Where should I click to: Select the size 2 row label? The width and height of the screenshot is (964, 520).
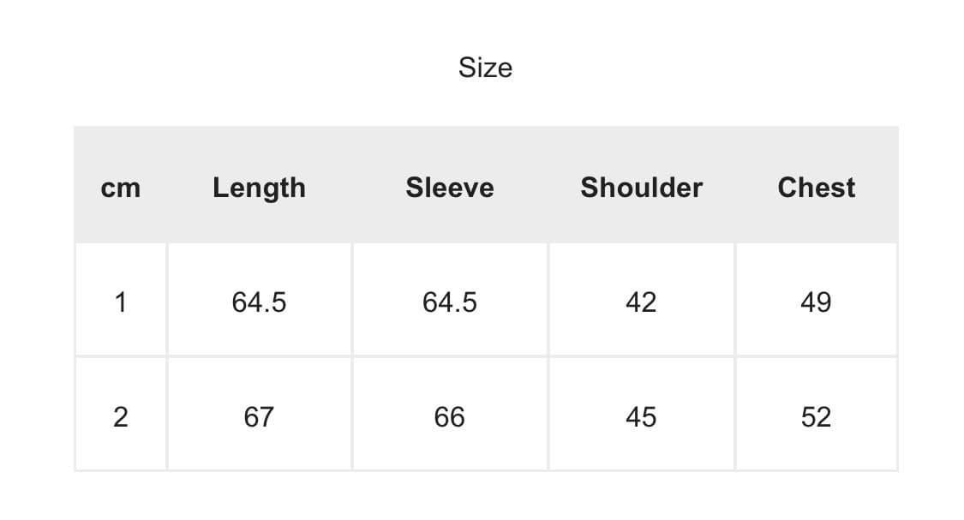(x=121, y=416)
